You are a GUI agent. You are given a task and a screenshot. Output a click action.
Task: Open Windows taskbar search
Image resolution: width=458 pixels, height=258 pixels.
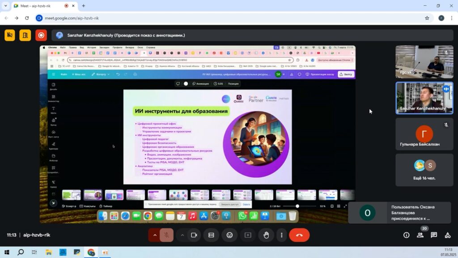point(21,252)
